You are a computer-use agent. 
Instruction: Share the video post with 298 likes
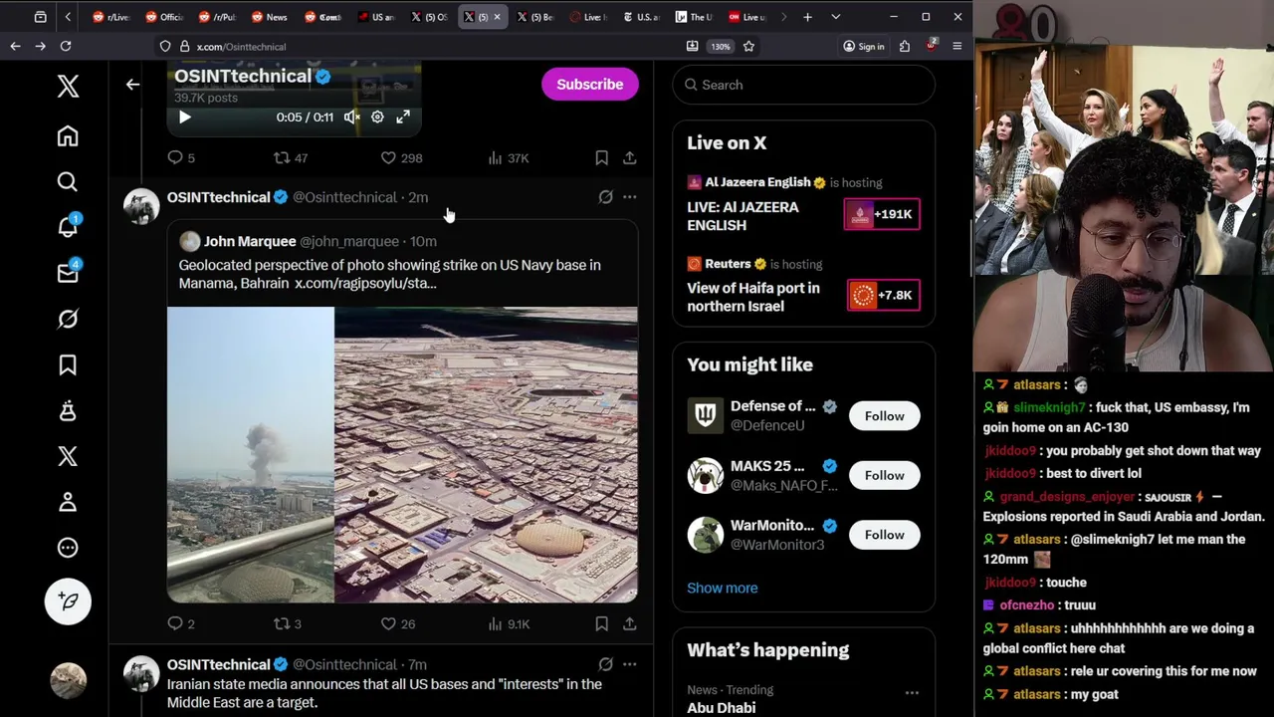click(629, 157)
